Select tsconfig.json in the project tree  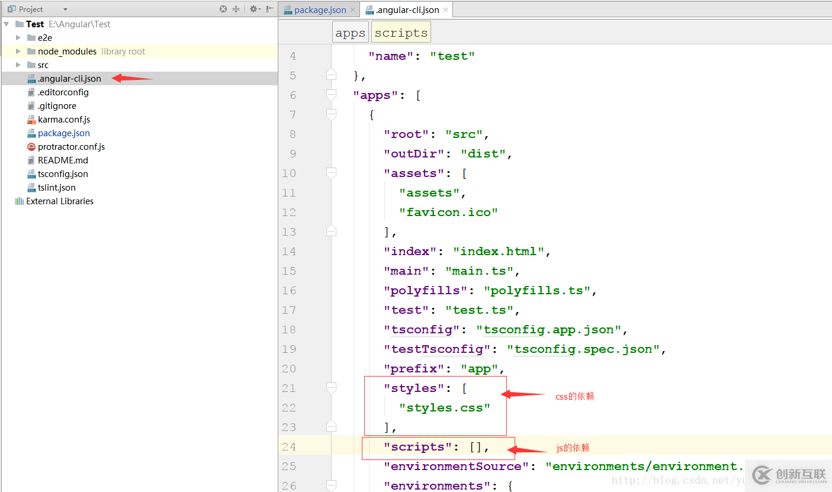pyautogui.click(x=63, y=174)
